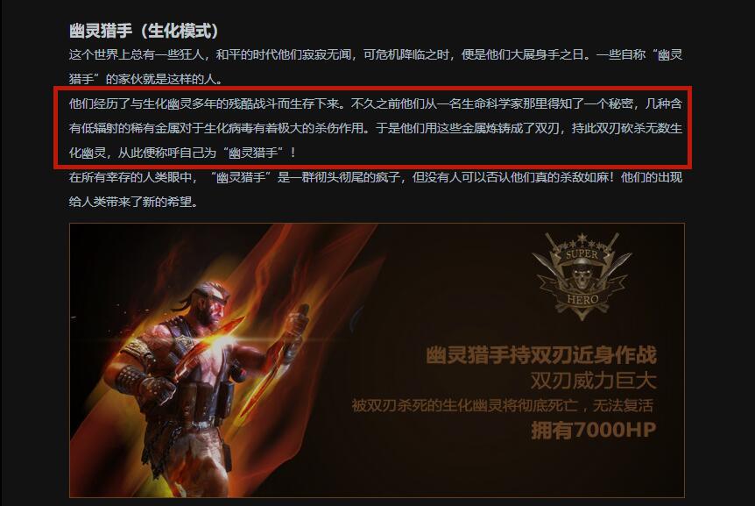Click the intro line starting 这个世界上总有一些狂人
The image size is (755, 506).
tap(376, 54)
